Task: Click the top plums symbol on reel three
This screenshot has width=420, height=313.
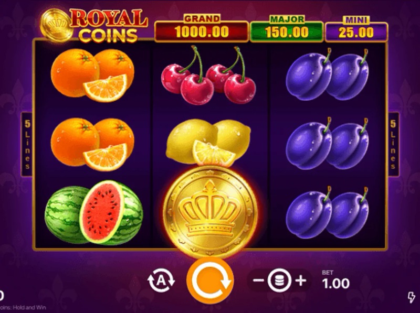Action: pyautogui.click(x=327, y=75)
